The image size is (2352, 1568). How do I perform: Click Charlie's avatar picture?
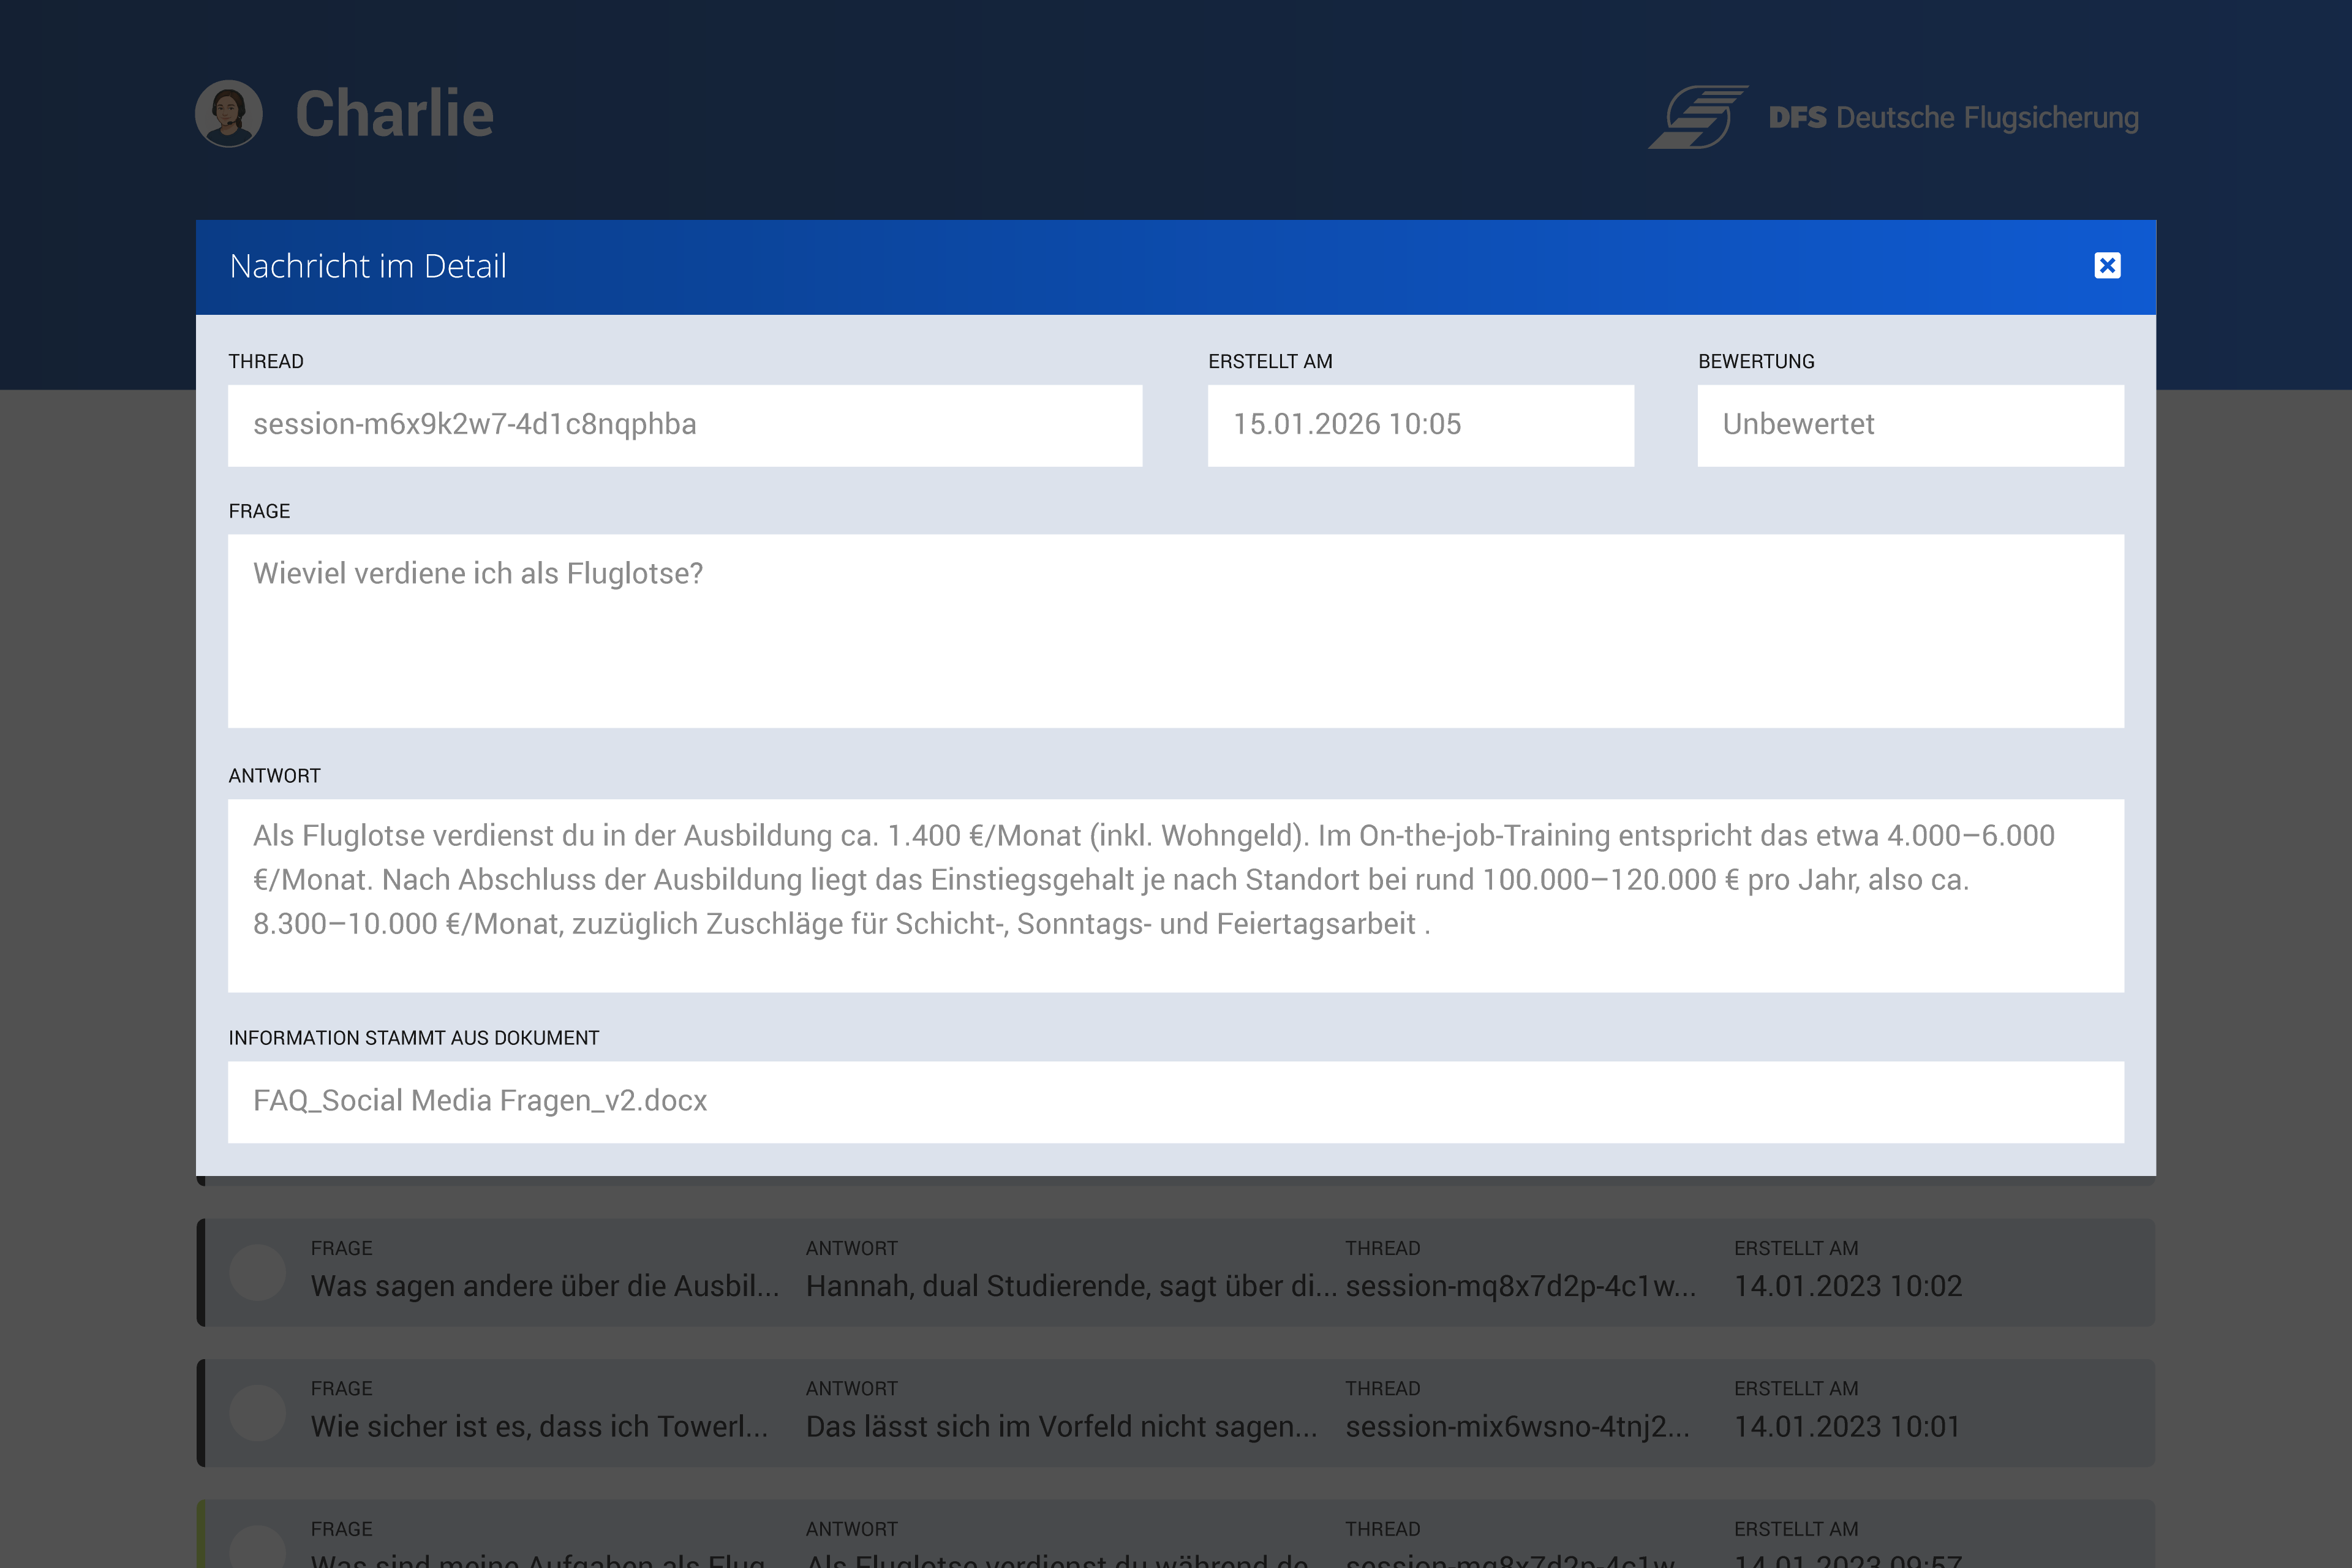click(229, 113)
